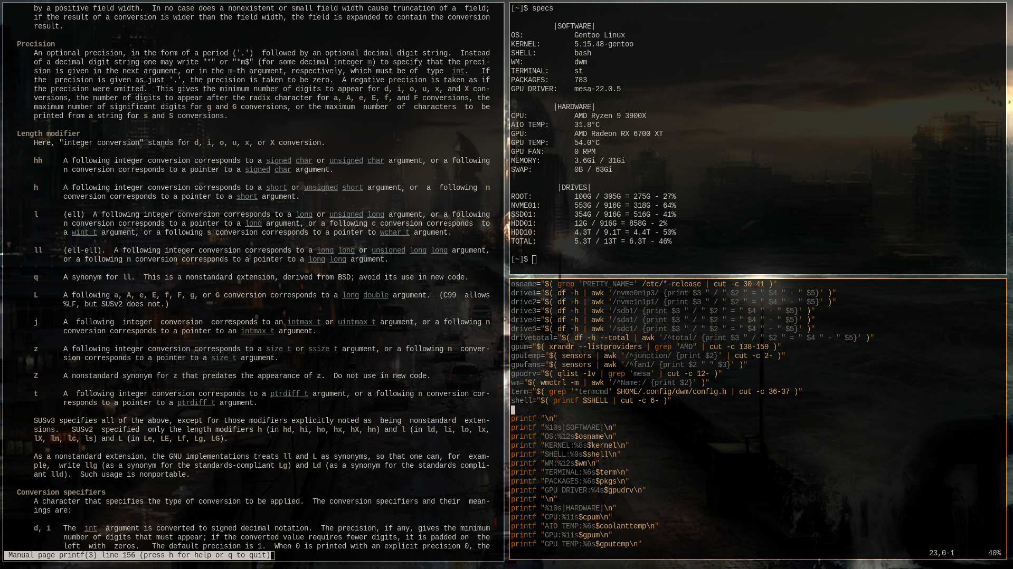Click the underlined 'ssize_t' word
Image resolution: width=1013 pixels, height=569 pixels.
323,349
